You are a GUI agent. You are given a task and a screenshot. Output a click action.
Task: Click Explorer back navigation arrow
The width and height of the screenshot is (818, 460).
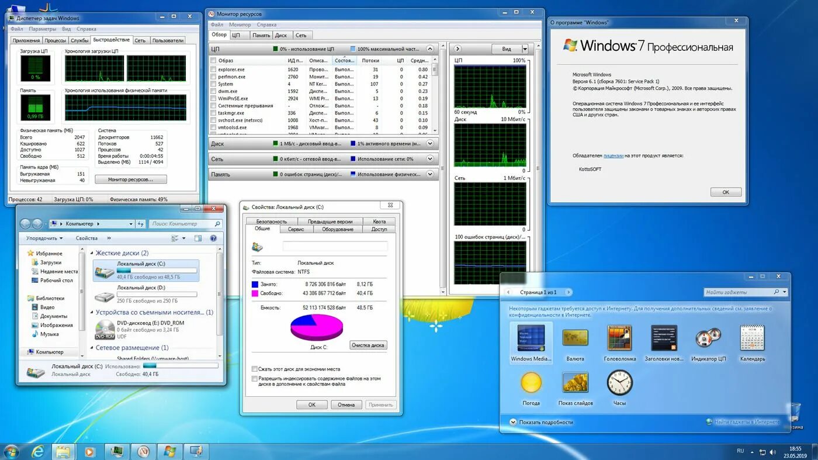[25, 224]
